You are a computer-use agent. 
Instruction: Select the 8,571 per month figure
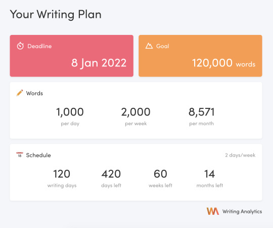pyautogui.click(x=202, y=116)
